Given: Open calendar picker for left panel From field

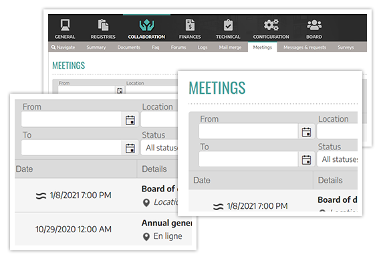Looking at the screenshot, I should pos(130,120).
